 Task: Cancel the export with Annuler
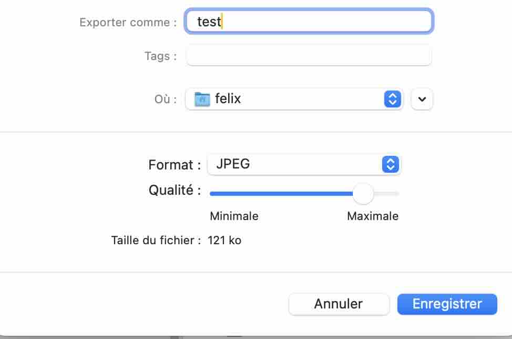pyautogui.click(x=339, y=304)
